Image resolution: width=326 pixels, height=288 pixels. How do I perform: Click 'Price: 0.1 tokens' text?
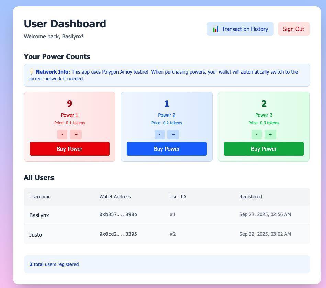[x=70, y=123]
